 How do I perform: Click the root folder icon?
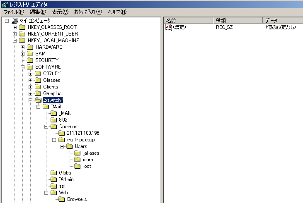tap(77, 166)
